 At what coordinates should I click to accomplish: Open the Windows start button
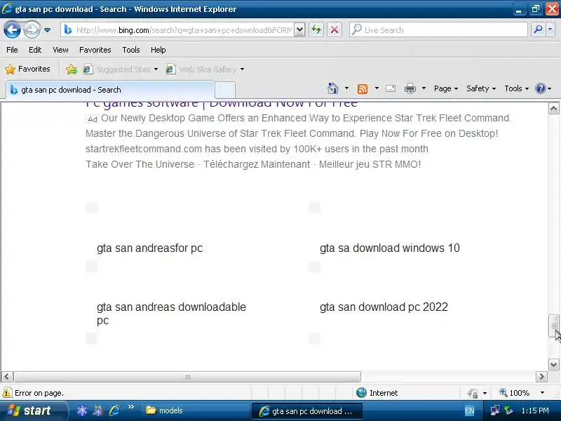point(33,410)
